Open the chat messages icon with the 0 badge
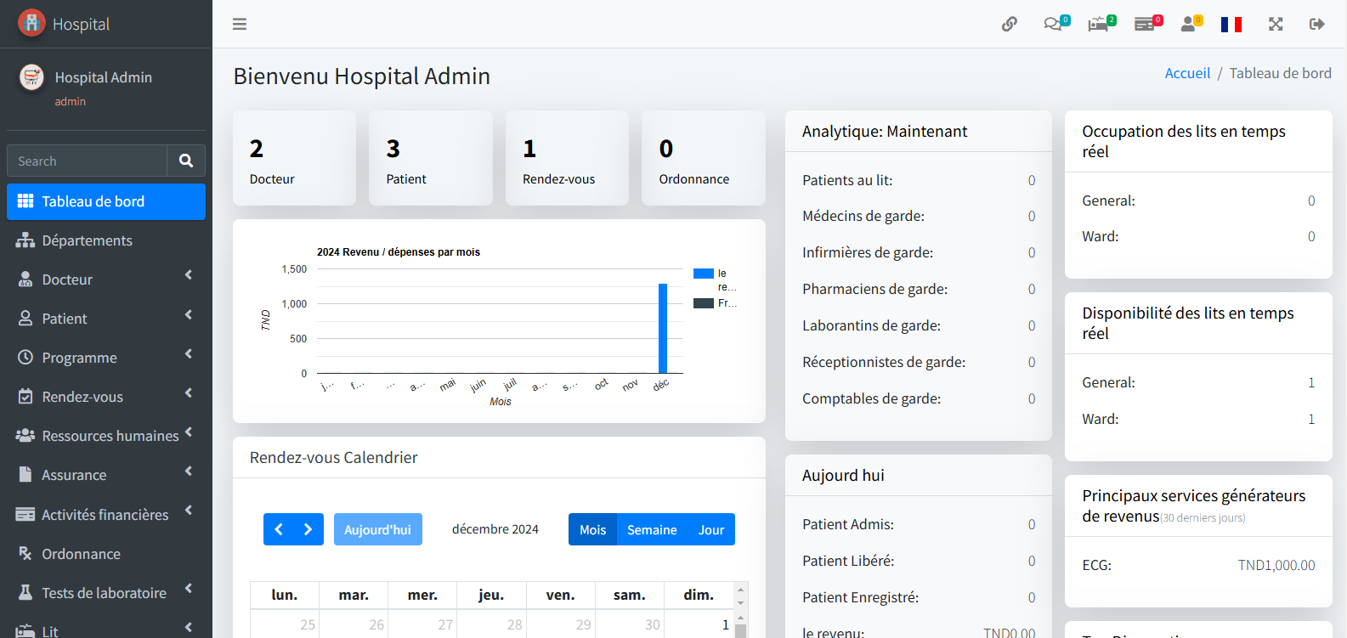1347x638 pixels. pos(1056,23)
